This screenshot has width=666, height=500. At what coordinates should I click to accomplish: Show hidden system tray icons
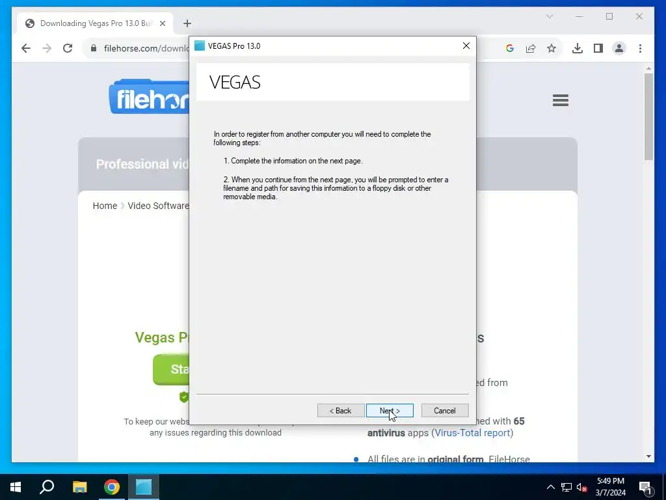[550, 487]
